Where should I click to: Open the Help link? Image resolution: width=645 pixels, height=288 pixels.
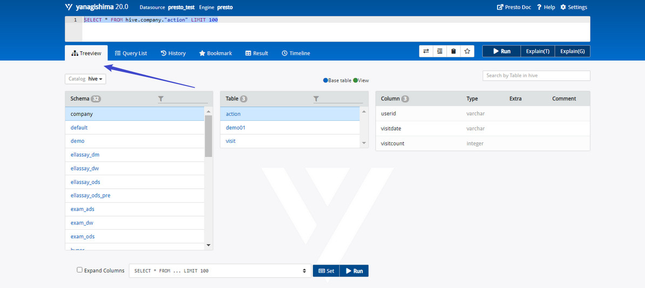click(546, 7)
